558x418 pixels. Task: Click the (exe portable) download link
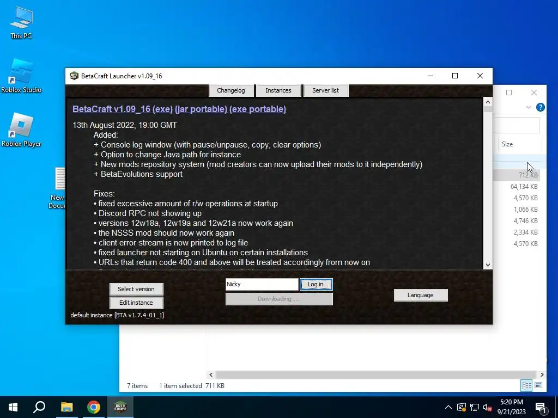click(x=258, y=109)
